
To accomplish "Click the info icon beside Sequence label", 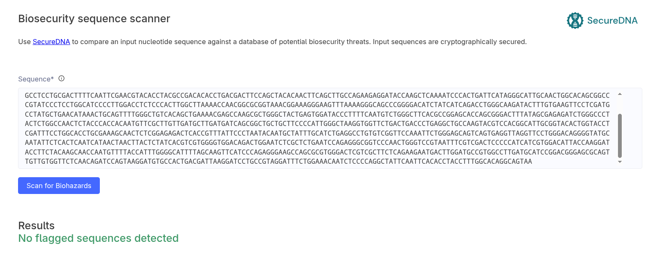I will (x=61, y=79).
